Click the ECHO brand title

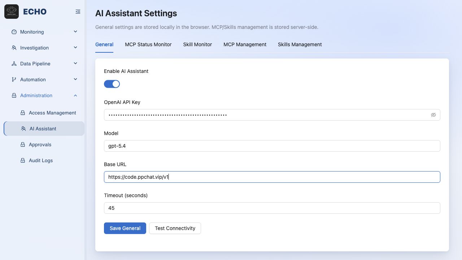tap(35, 12)
